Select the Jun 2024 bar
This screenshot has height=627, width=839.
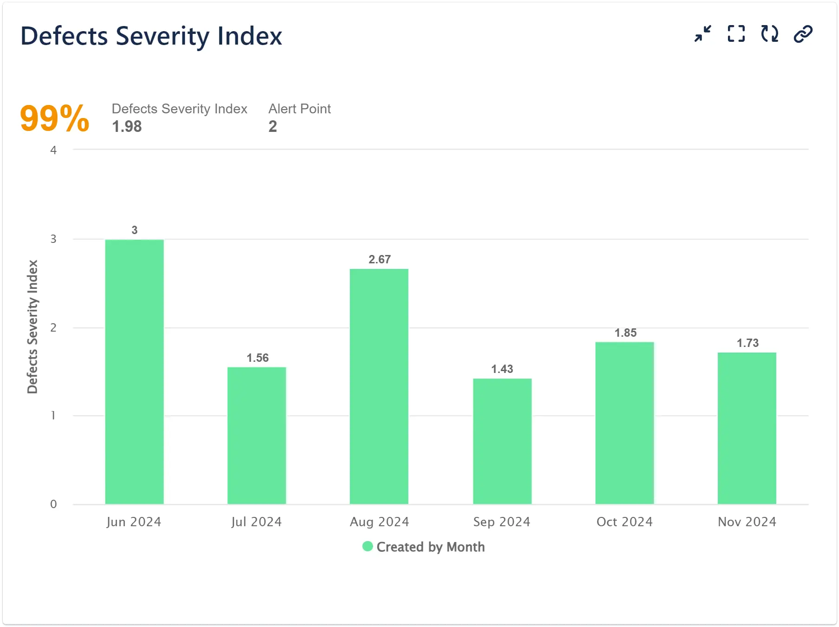[x=134, y=372]
